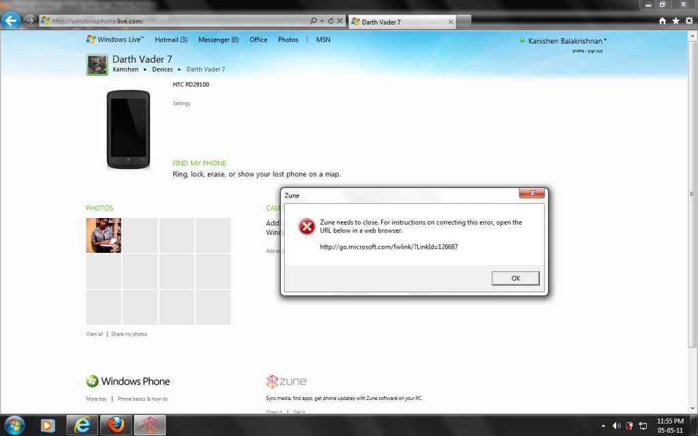Click the FIND MY PHONE link
698x436 pixels.
point(199,163)
